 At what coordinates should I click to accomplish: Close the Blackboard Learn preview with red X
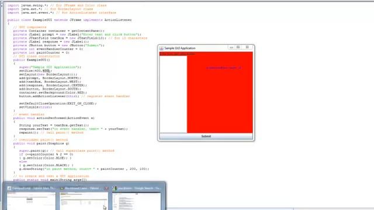click(x=106, y=188)
